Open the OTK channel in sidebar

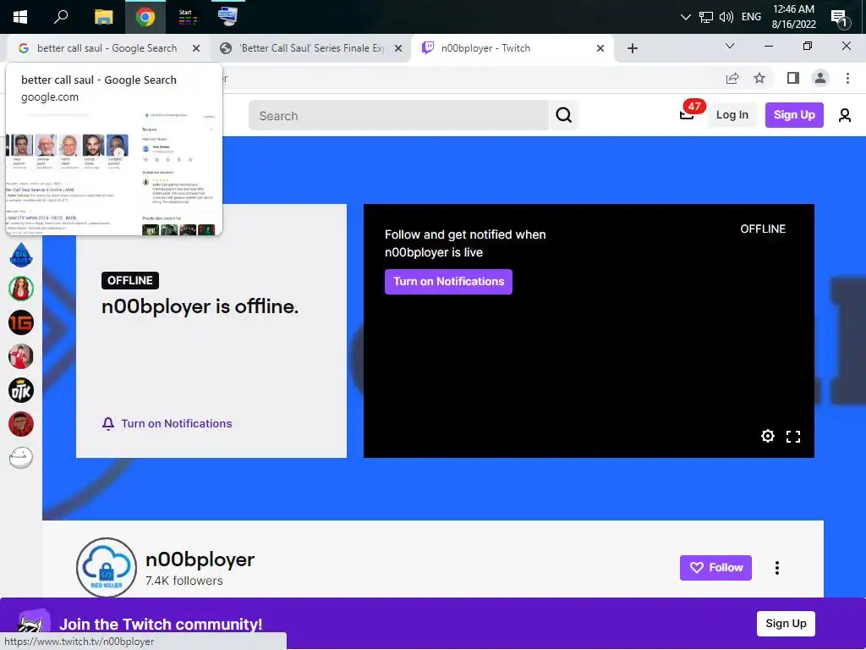tap(21, 390)
